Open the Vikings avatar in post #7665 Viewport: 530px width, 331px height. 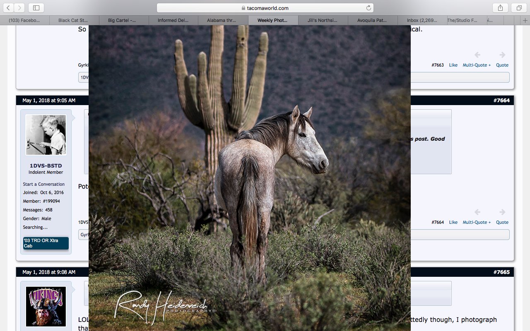tap(46, 307)
